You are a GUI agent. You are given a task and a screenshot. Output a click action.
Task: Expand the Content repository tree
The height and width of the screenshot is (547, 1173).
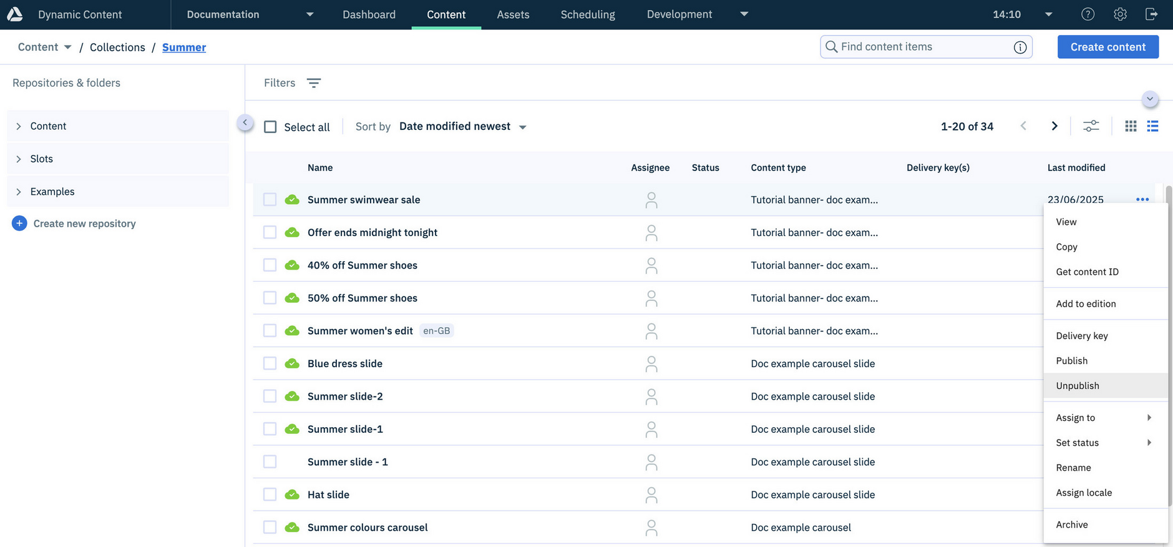pos(19,126)
